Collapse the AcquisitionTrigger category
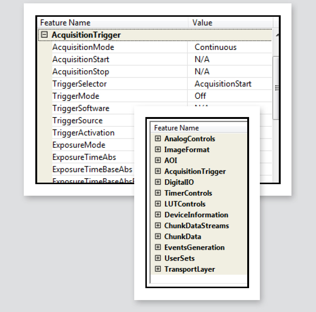This screenshot has height=312, width=316. click(x=45, y=35)
